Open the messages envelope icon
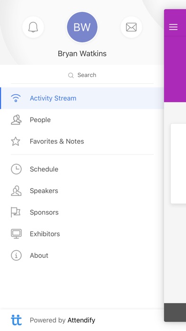 point(131,27)
